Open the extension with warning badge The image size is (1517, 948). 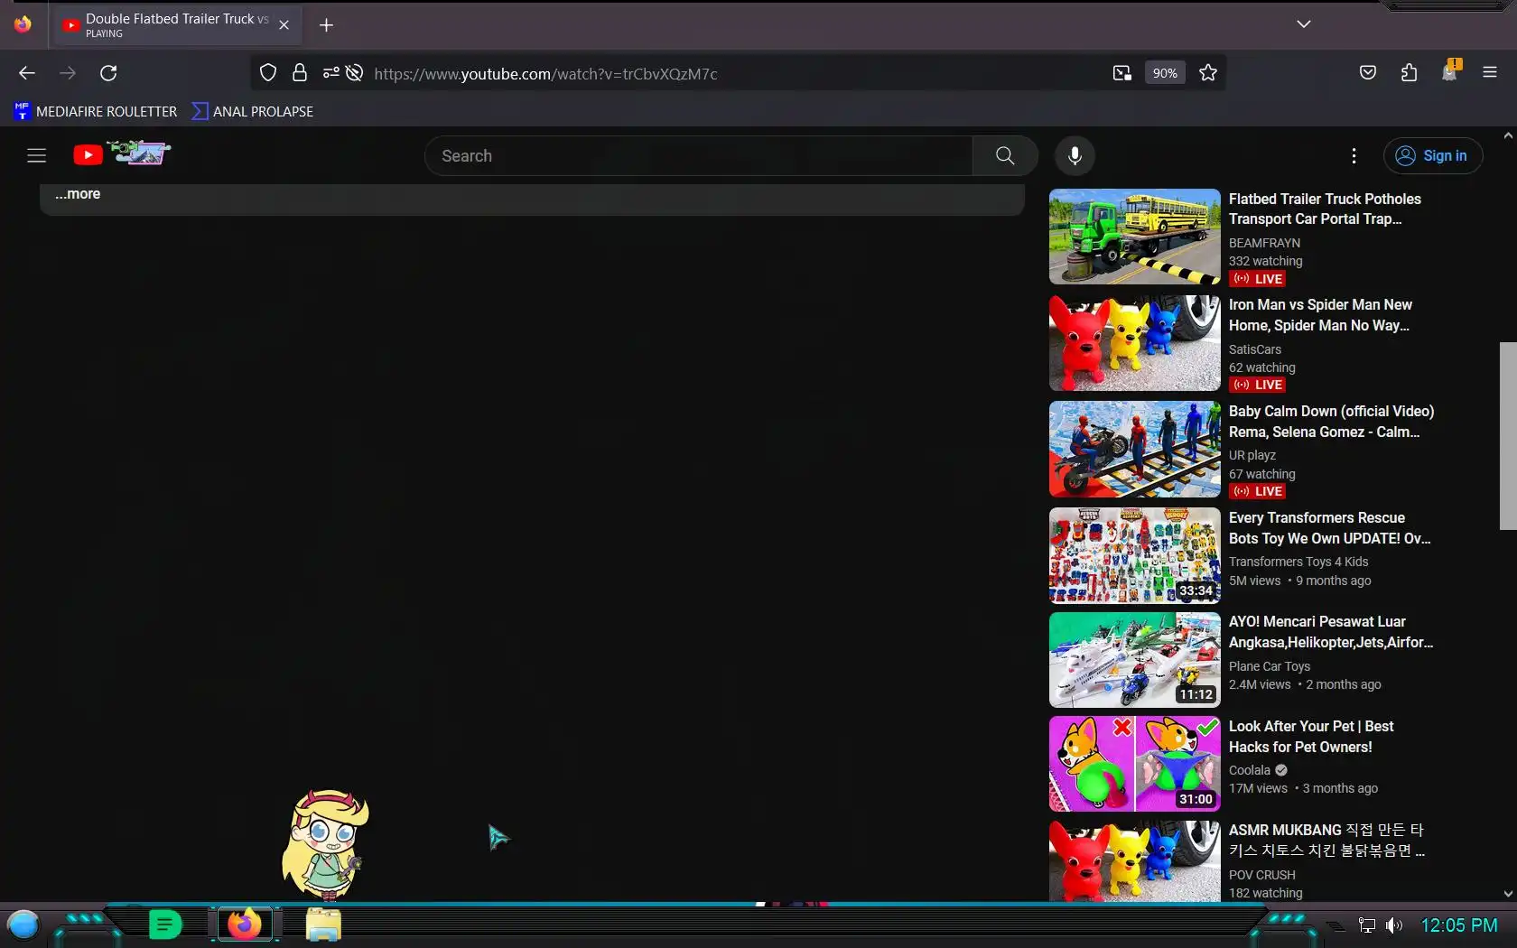pos(1450,71)
